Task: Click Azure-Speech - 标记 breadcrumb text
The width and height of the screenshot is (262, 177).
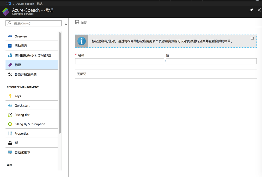Action: (29, 4)
